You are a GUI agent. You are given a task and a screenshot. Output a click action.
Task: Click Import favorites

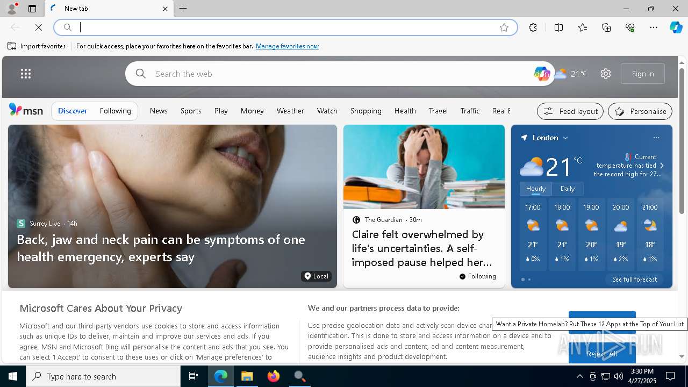pos(37,46)
